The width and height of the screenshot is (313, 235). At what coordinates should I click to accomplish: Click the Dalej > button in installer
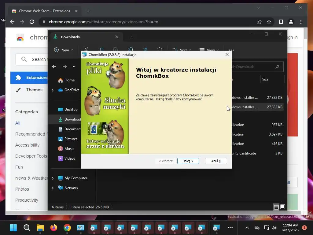188,161
